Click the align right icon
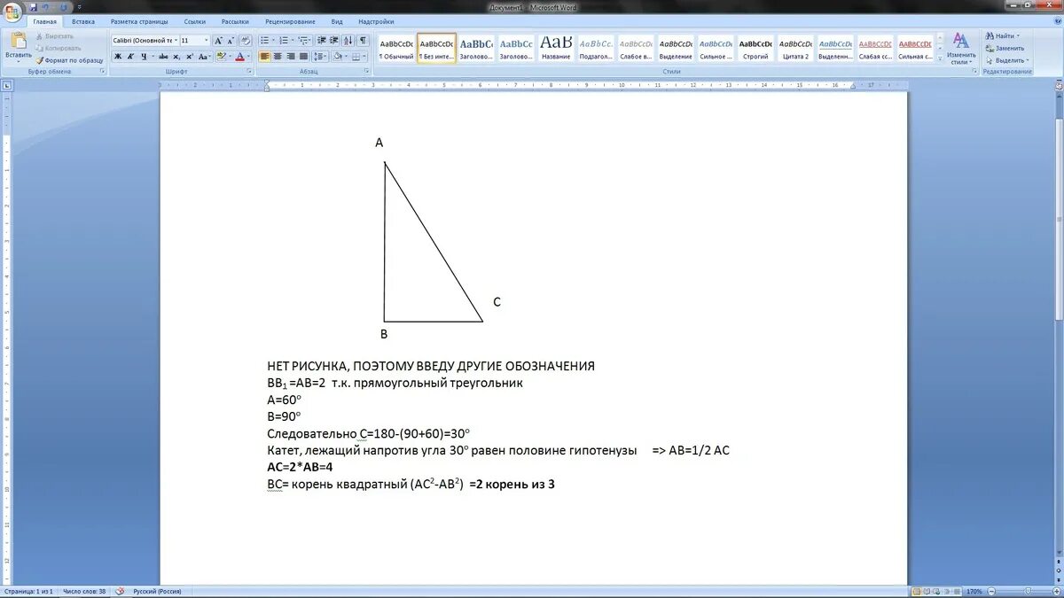This screenshot has height=598, width=1064. (x=290, y=56)
